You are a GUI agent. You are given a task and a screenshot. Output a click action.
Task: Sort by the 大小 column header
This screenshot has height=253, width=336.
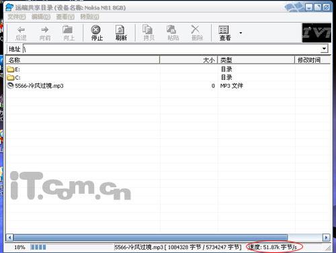188,60
